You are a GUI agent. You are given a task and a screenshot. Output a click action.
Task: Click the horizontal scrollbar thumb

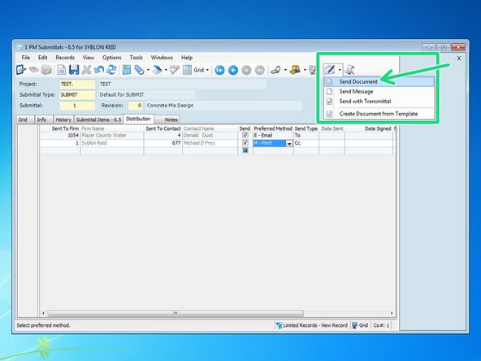point(175,313)
